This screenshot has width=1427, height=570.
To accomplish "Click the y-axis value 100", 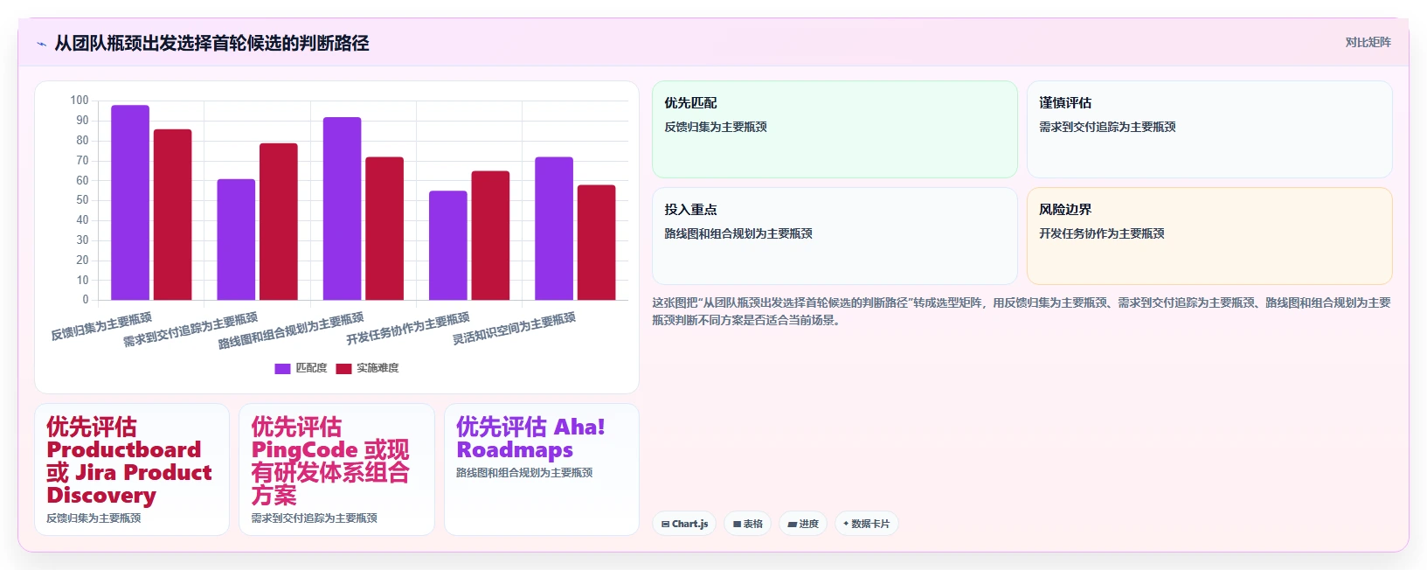I will click(80, 101).
